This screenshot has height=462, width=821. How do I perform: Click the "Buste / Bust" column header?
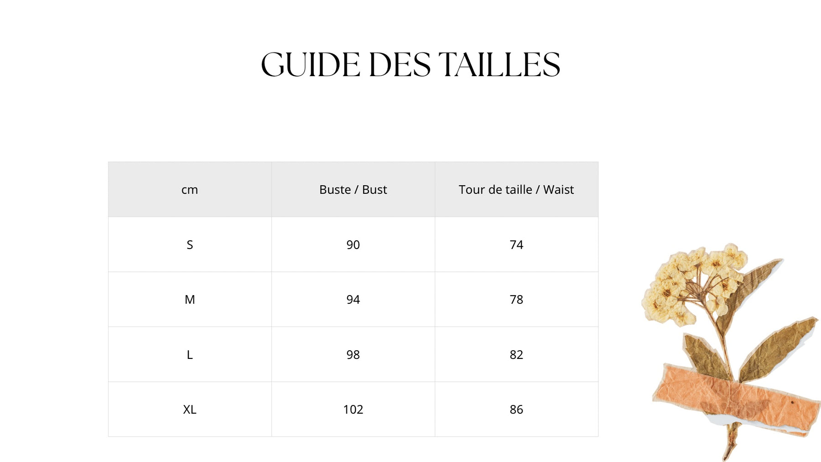pyautogui.click(x=353, y=190)
